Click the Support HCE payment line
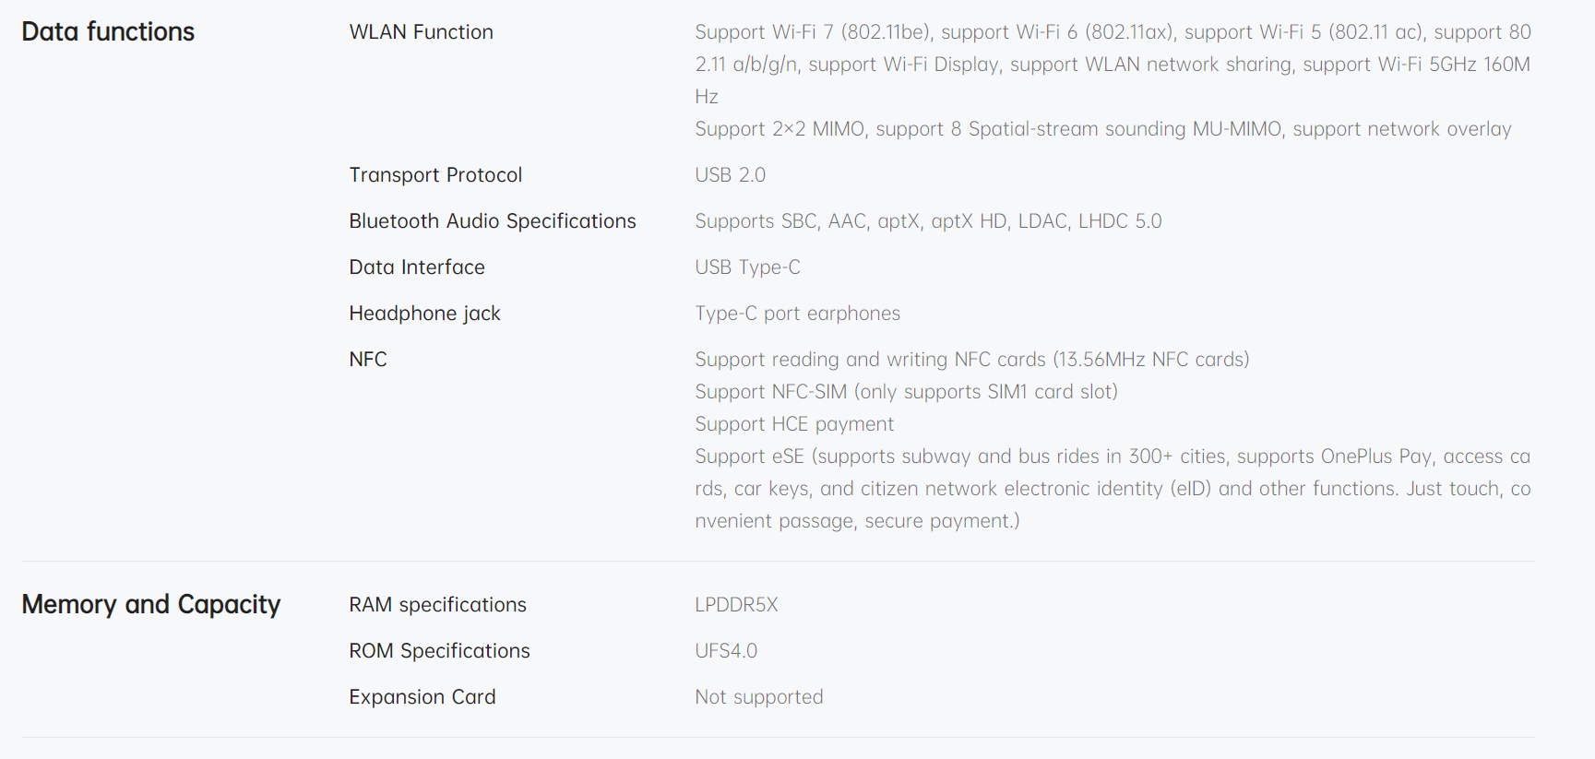Screen dimensions: 1595x759 [794, 424]
